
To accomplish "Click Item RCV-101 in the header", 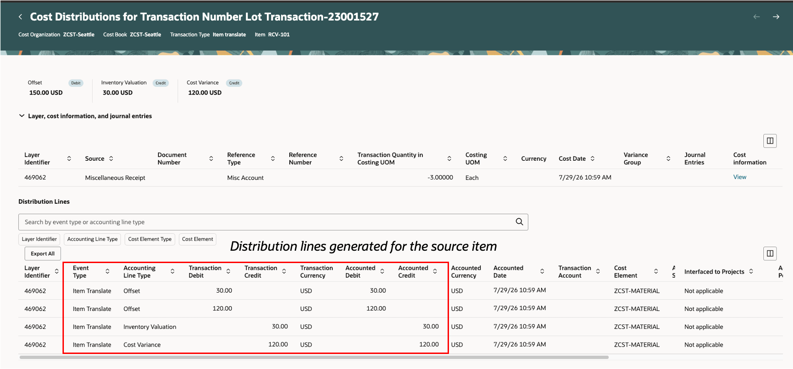I will [272, 35].
